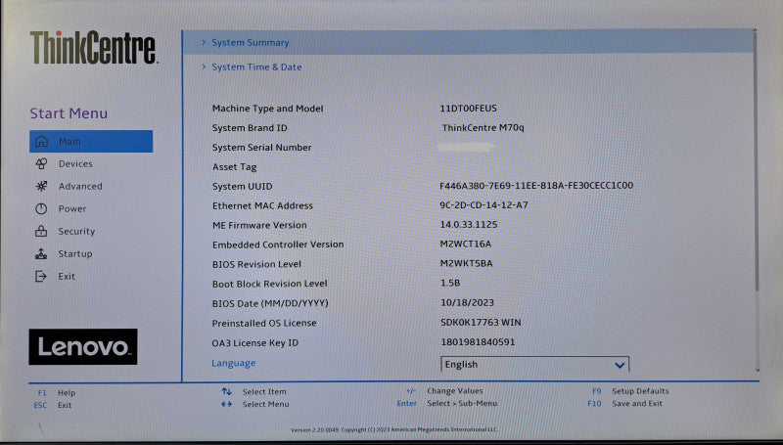Click the F1 Help hint

(x=57, y=392)
